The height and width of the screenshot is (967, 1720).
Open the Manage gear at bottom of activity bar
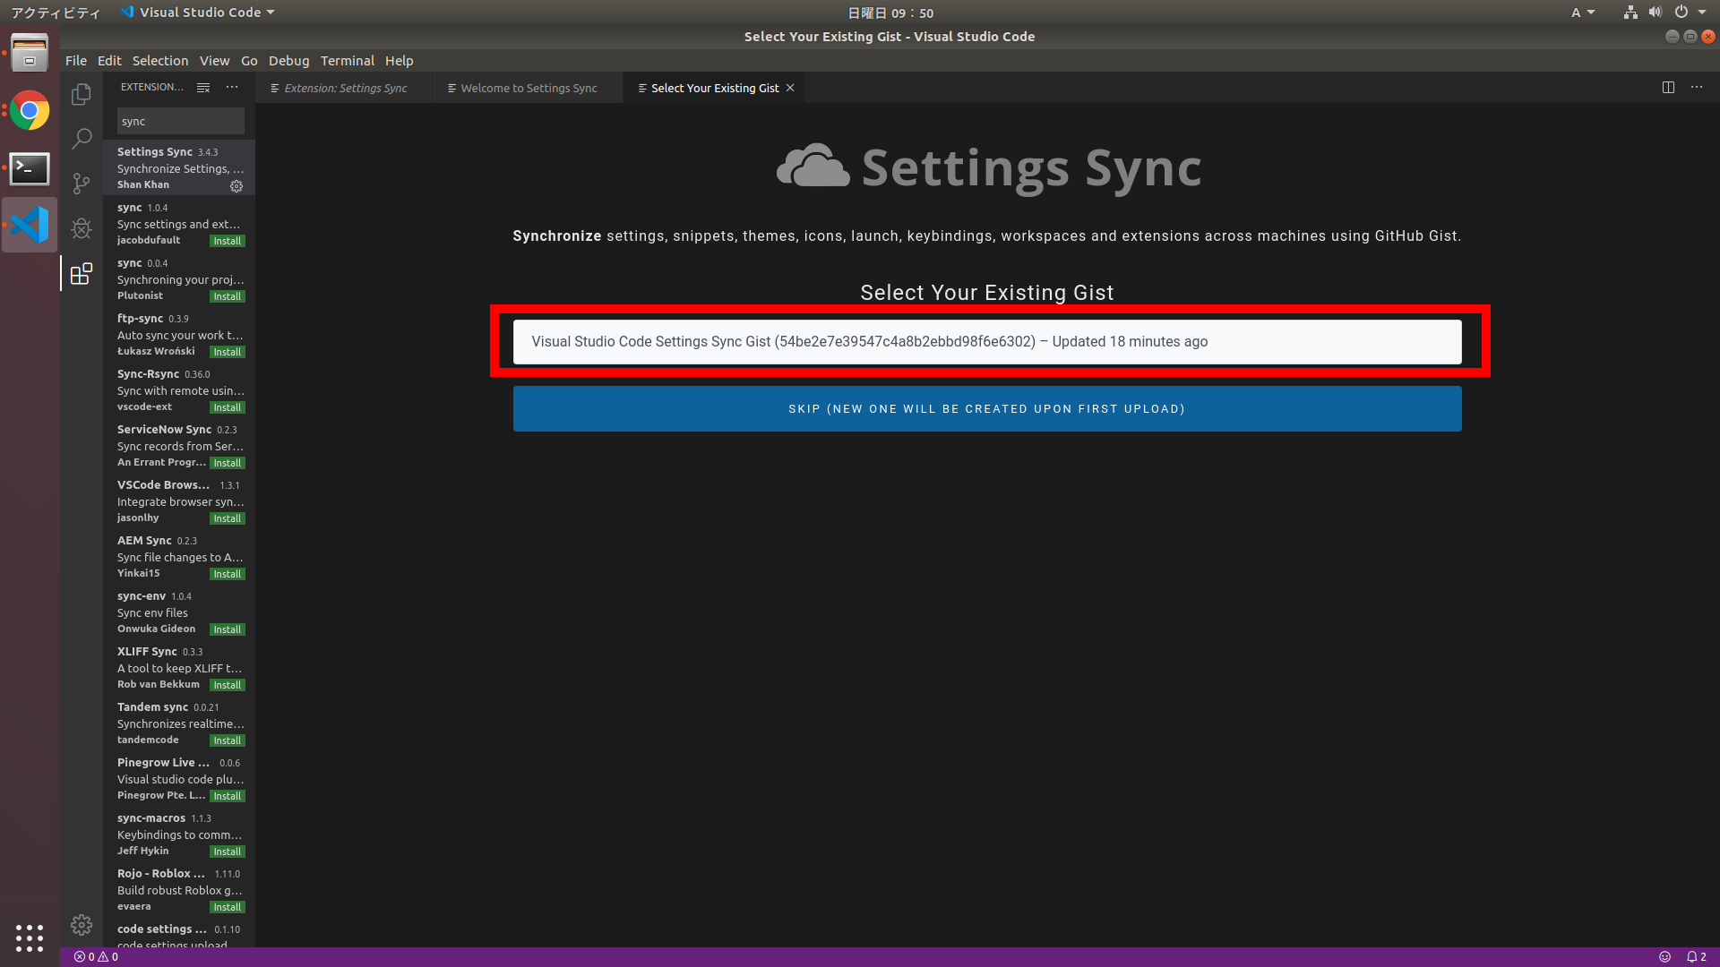tap(82, 924)
